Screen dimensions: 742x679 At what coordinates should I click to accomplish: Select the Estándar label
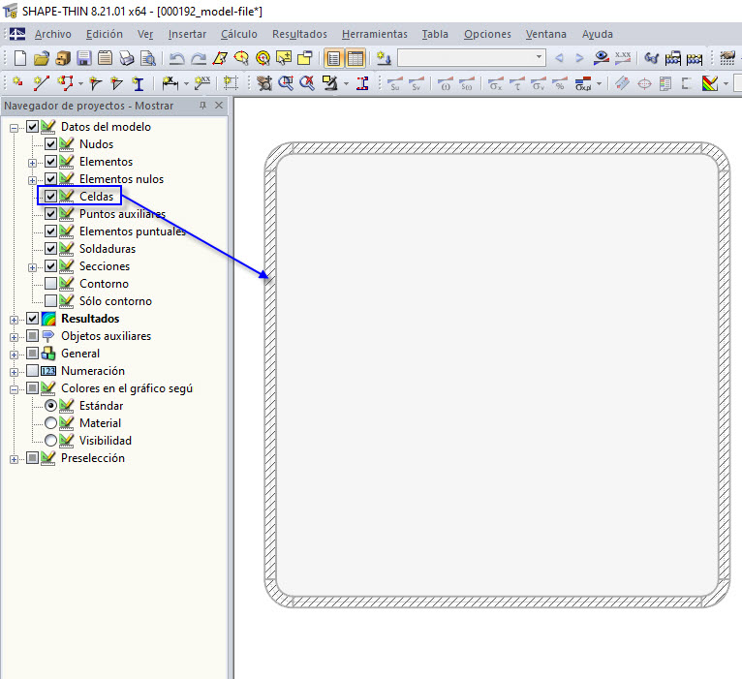coord(102,406)
